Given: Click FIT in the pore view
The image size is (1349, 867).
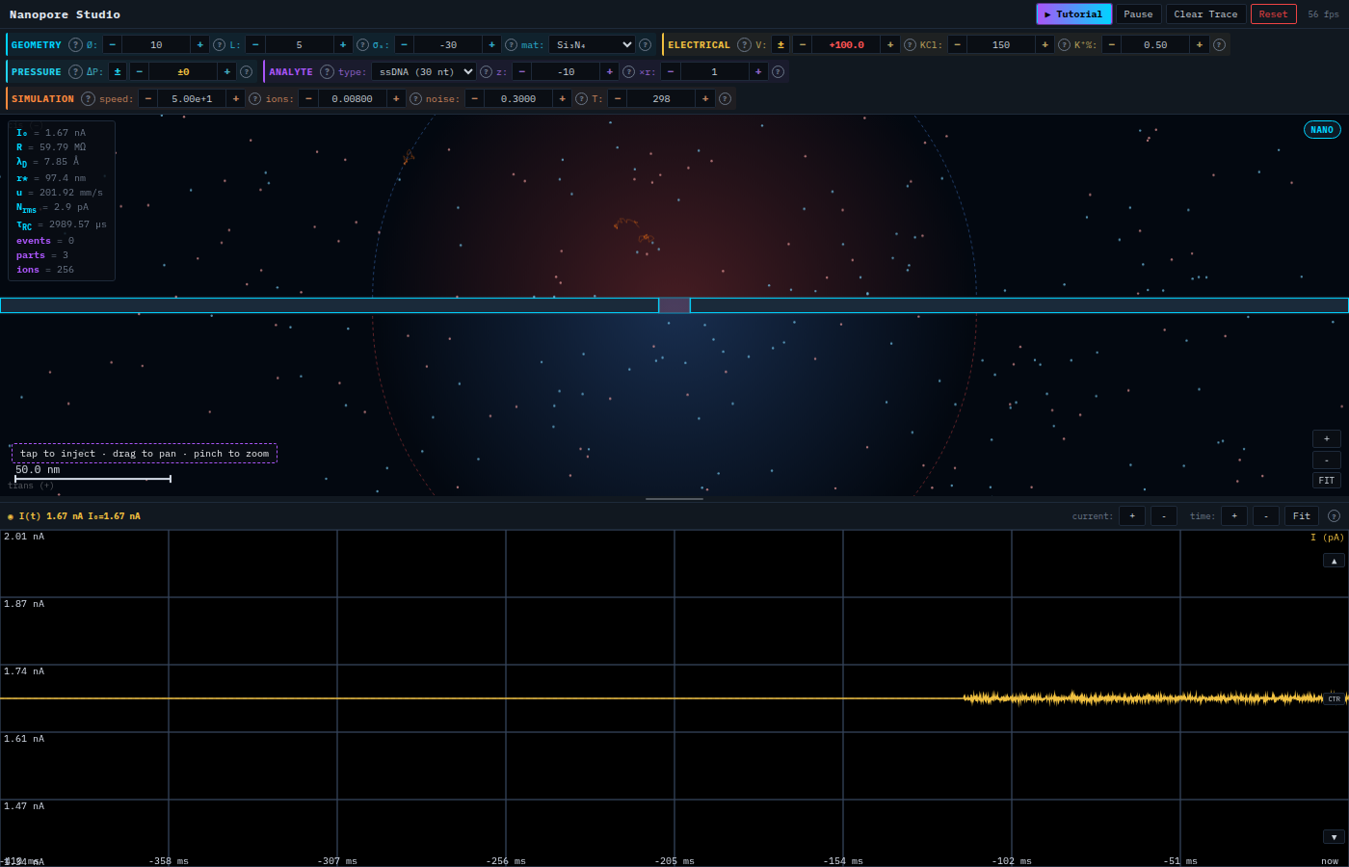Looking at the screenshot, I should click(x=1327, y=481).
